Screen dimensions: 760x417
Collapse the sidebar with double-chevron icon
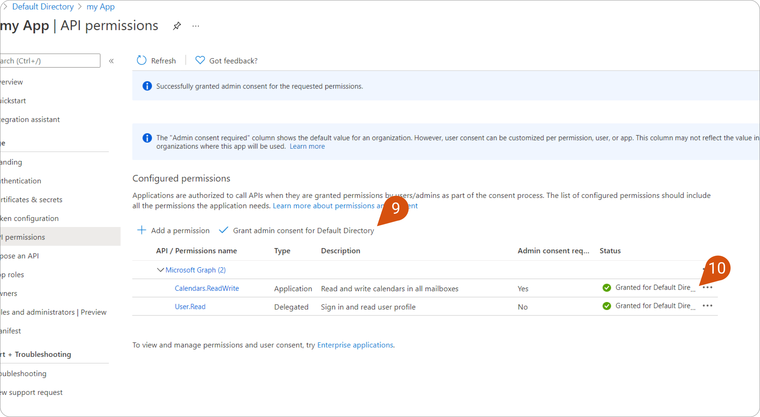point(111,61)
